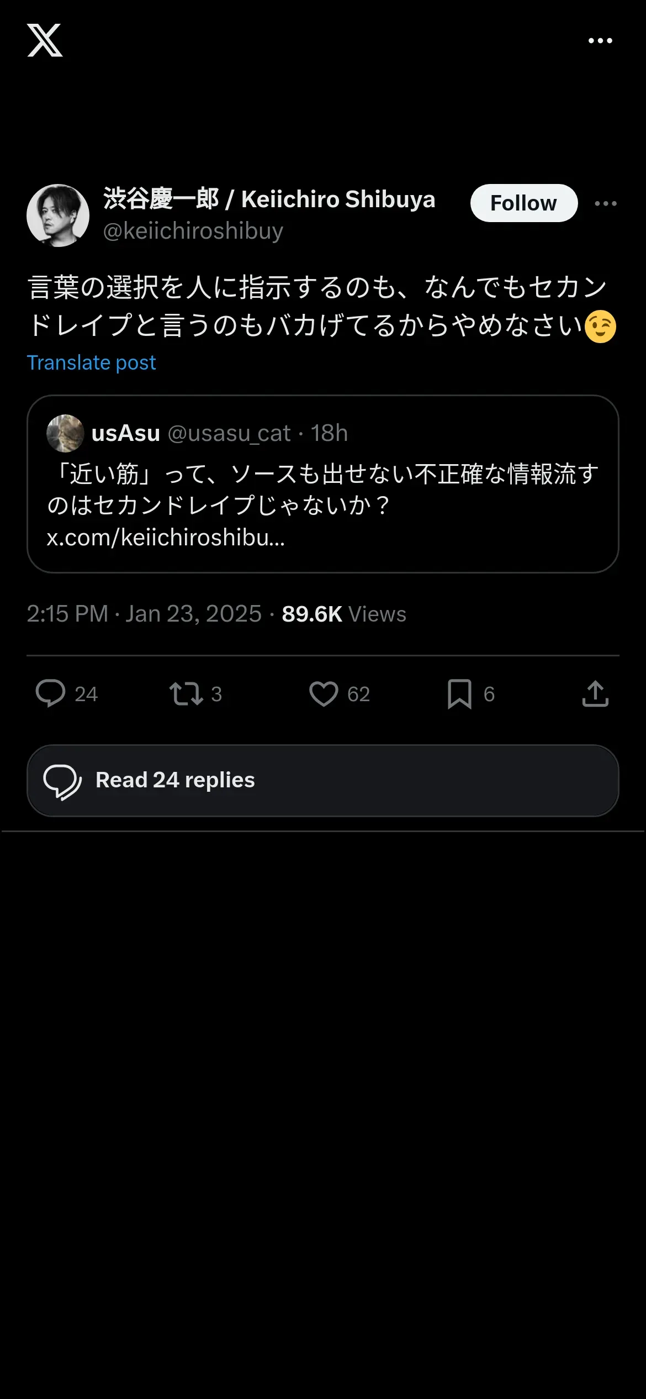
Task: Click the X logo icon
Action: [x=45, y=40]
